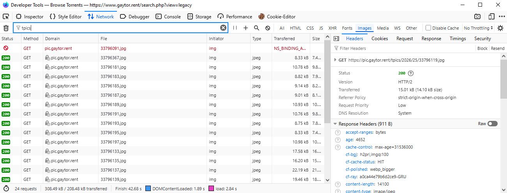507x193 pixels.
Task: Open the Cookies details tab
Action: (x=380, y=39)
